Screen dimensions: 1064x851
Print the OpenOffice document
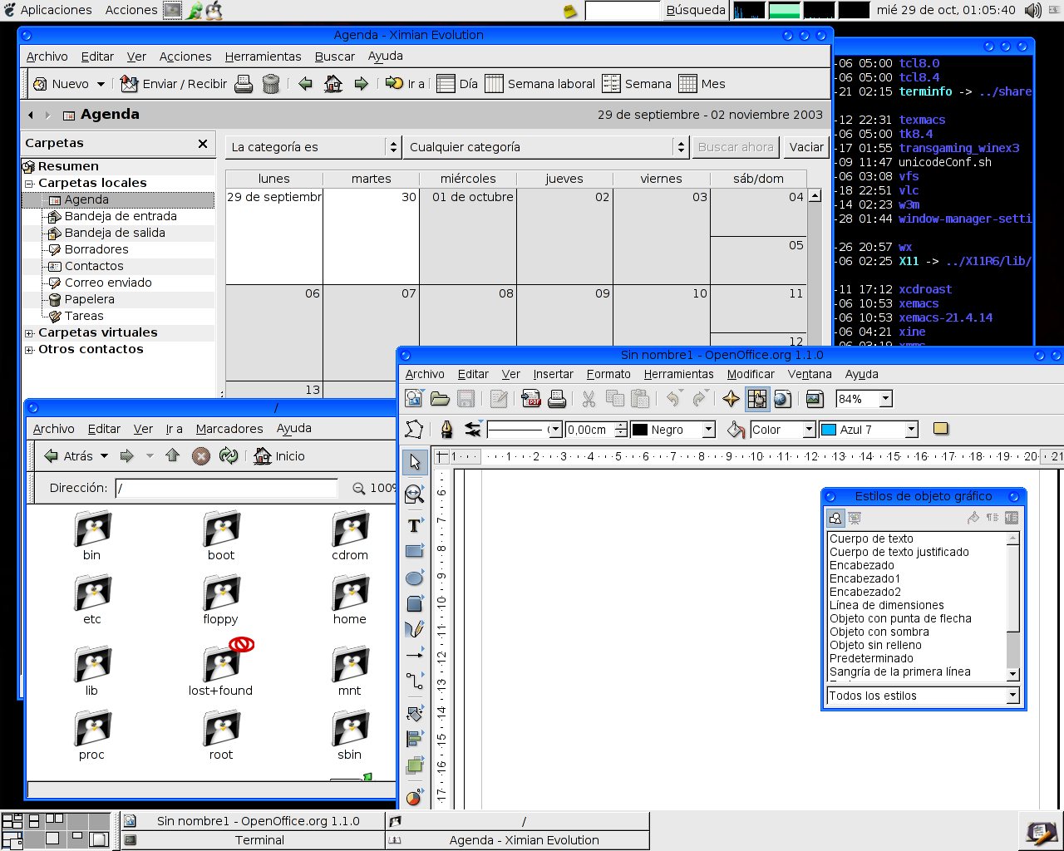click(x=557, y=400)
